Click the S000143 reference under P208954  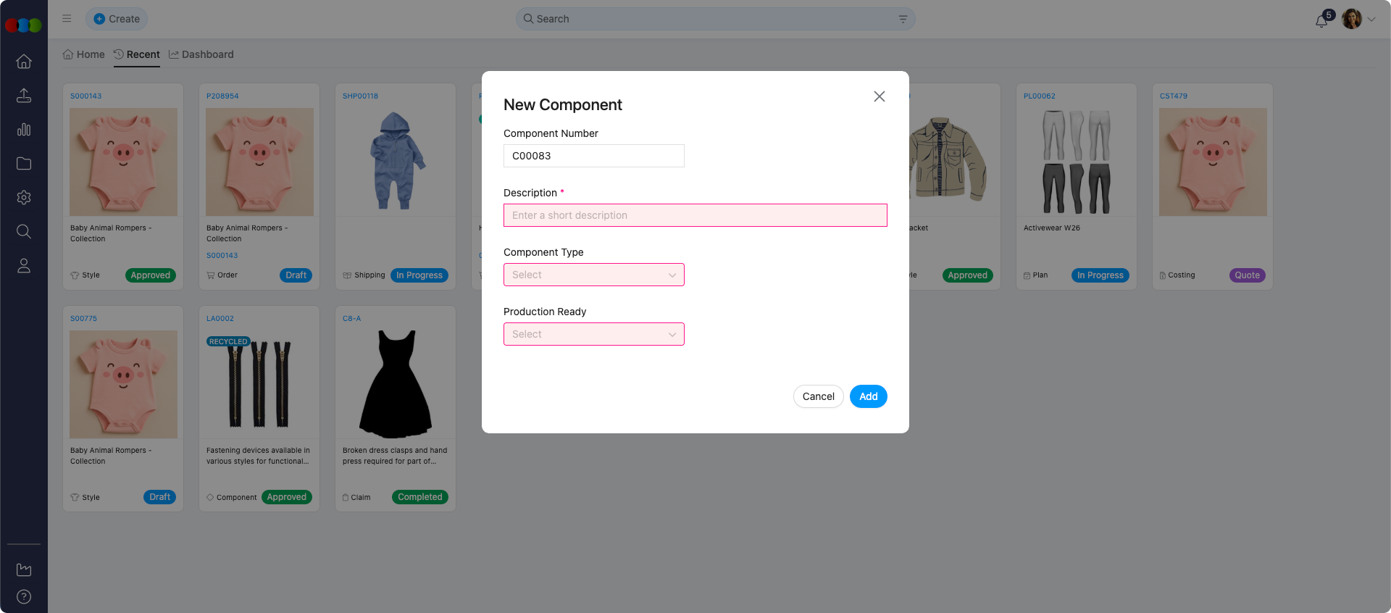222,255
